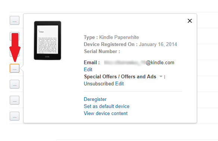Choose Set as default device

point(106,106)
